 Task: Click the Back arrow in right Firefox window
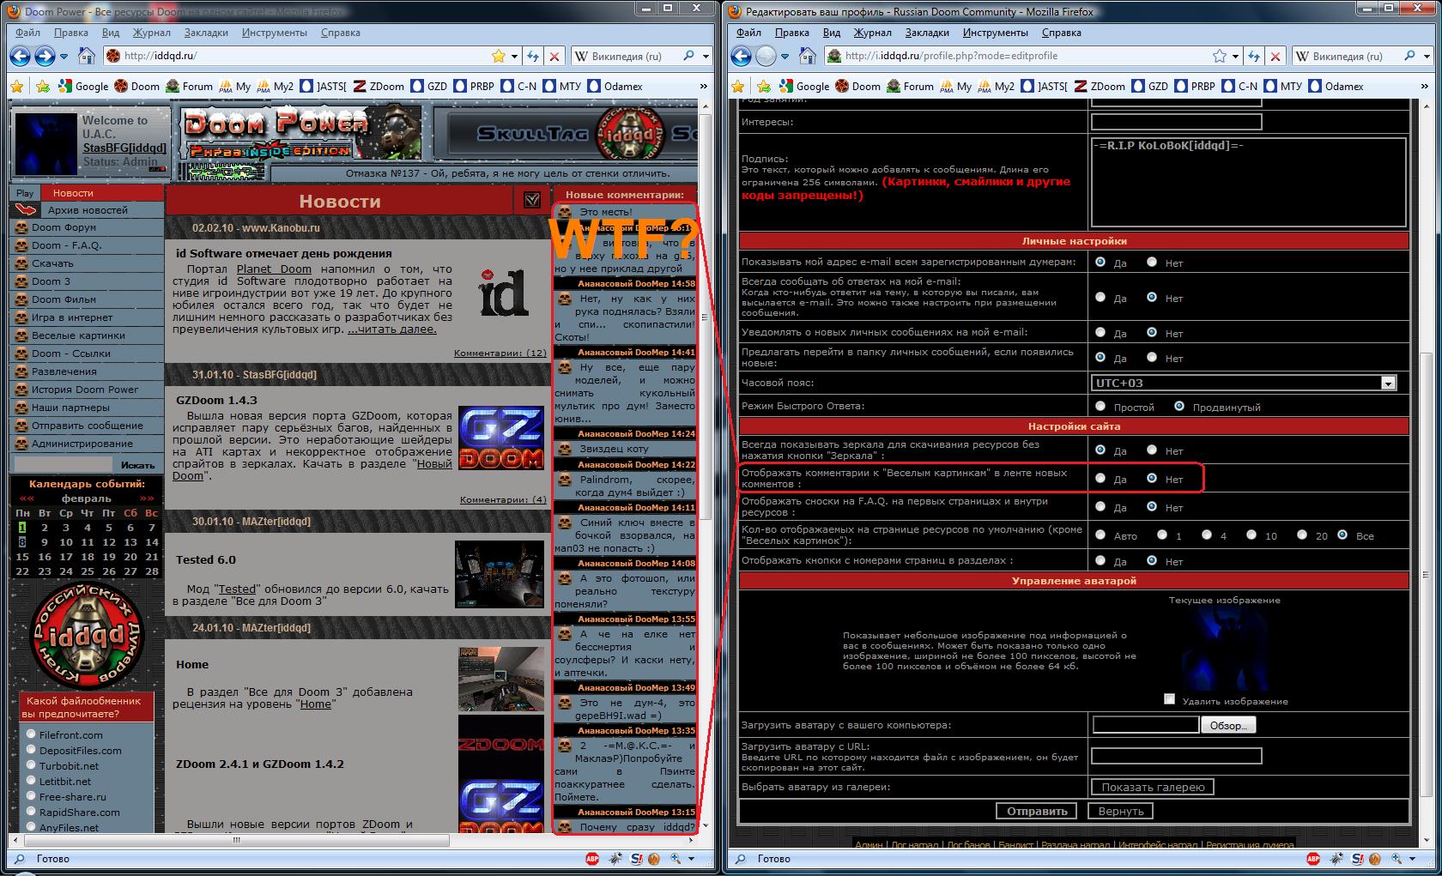(741, 57)
